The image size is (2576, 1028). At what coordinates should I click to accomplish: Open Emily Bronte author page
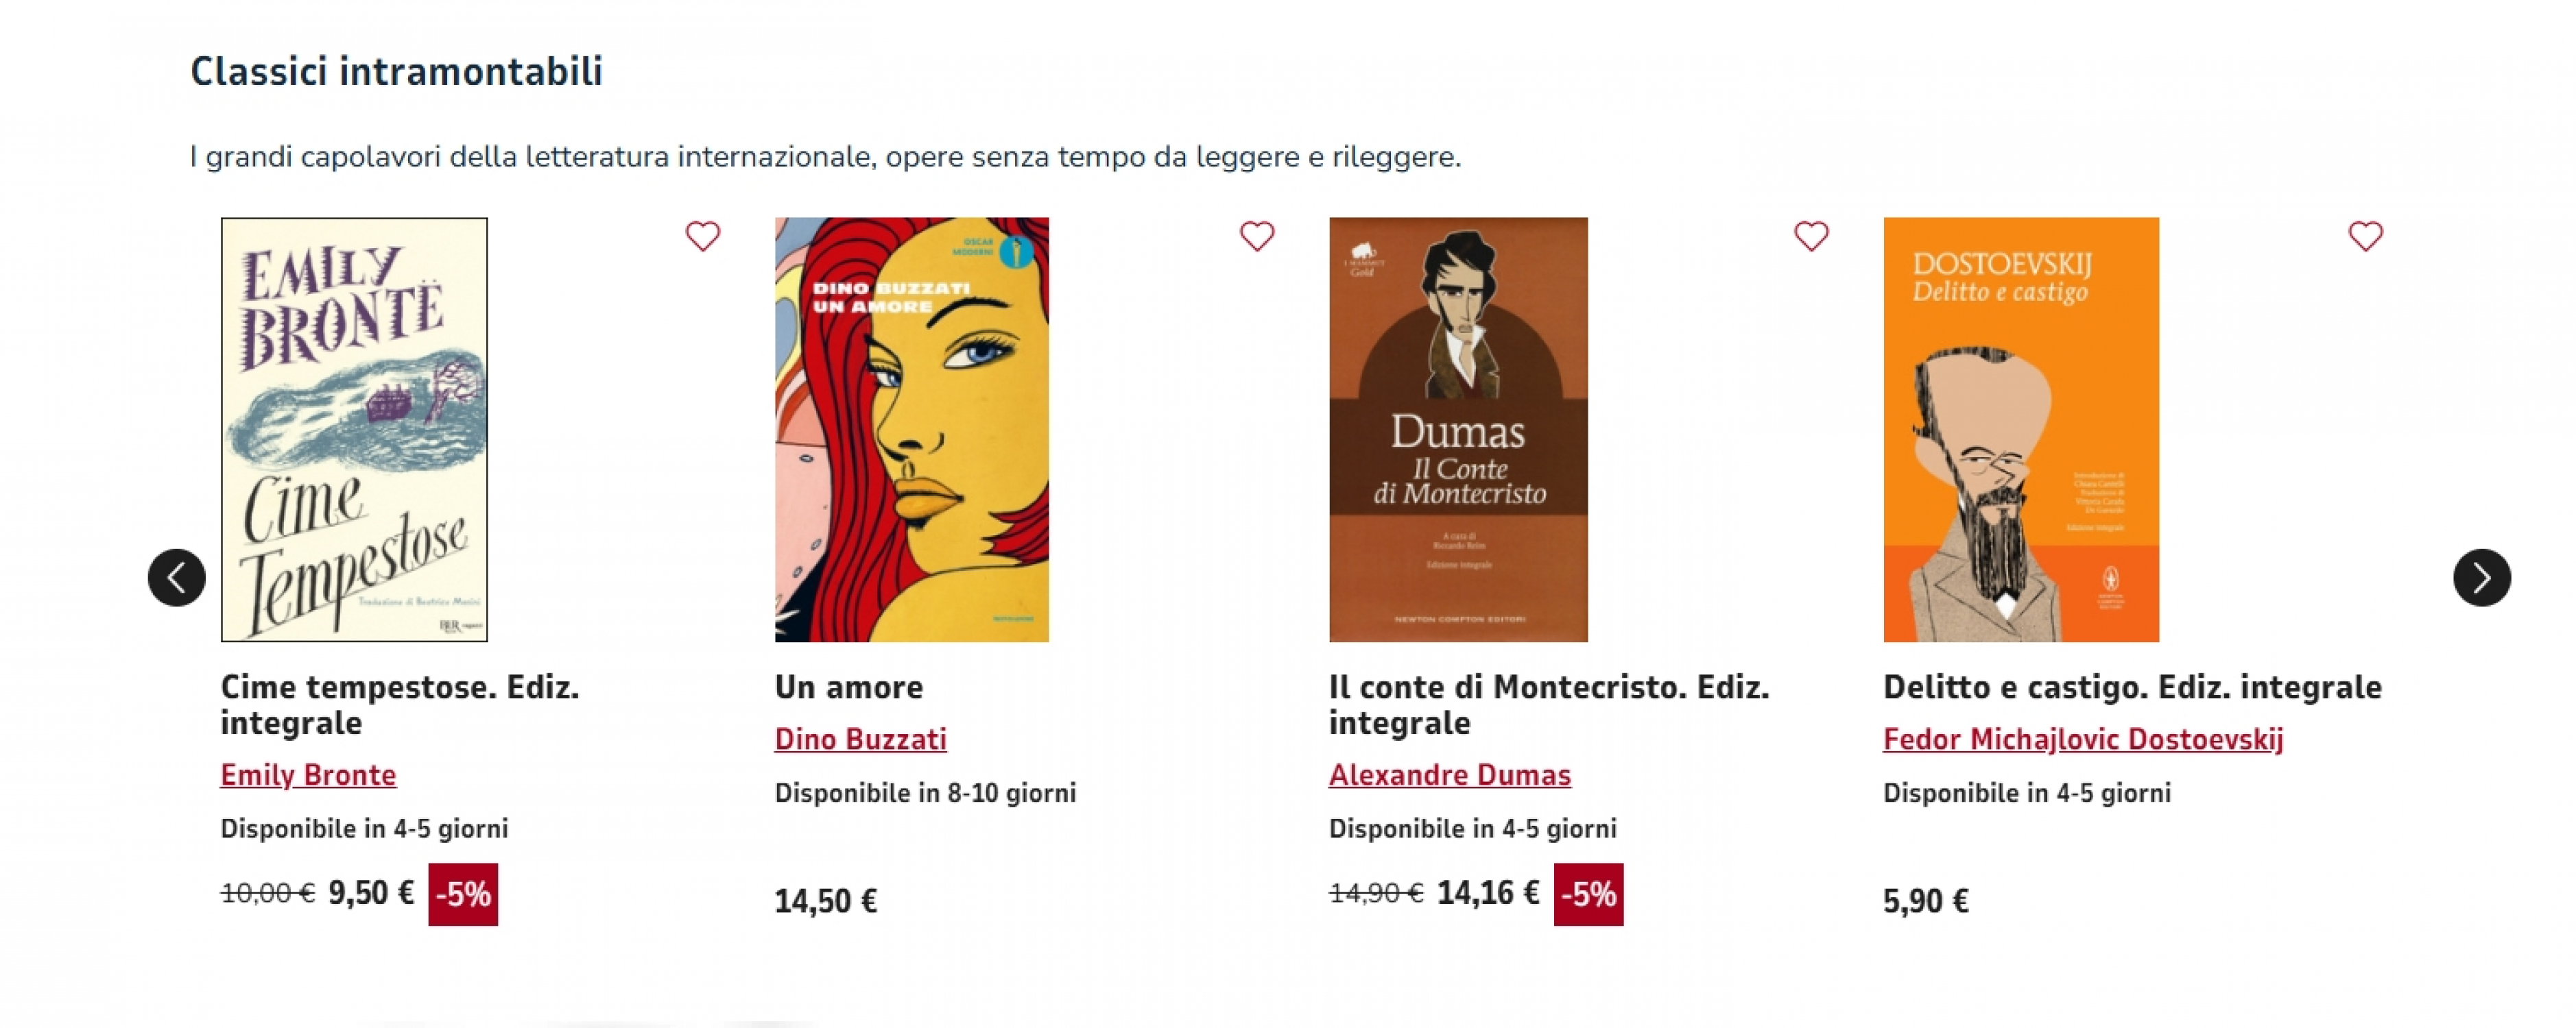[308, 775]
